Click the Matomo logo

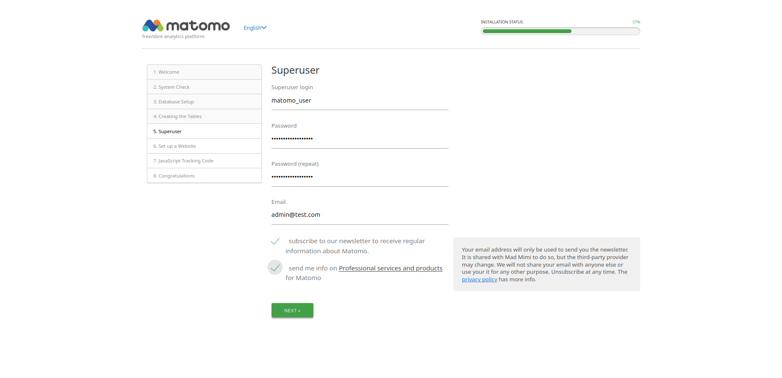point(186,26)
